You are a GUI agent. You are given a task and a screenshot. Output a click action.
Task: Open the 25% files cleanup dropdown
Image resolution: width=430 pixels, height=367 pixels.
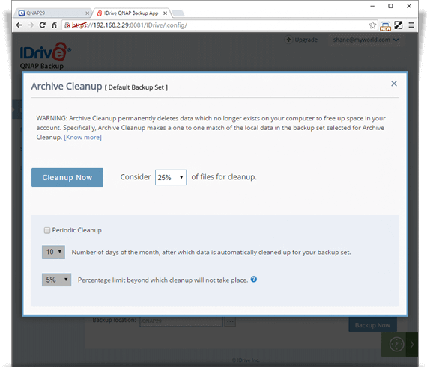[171, 177]
